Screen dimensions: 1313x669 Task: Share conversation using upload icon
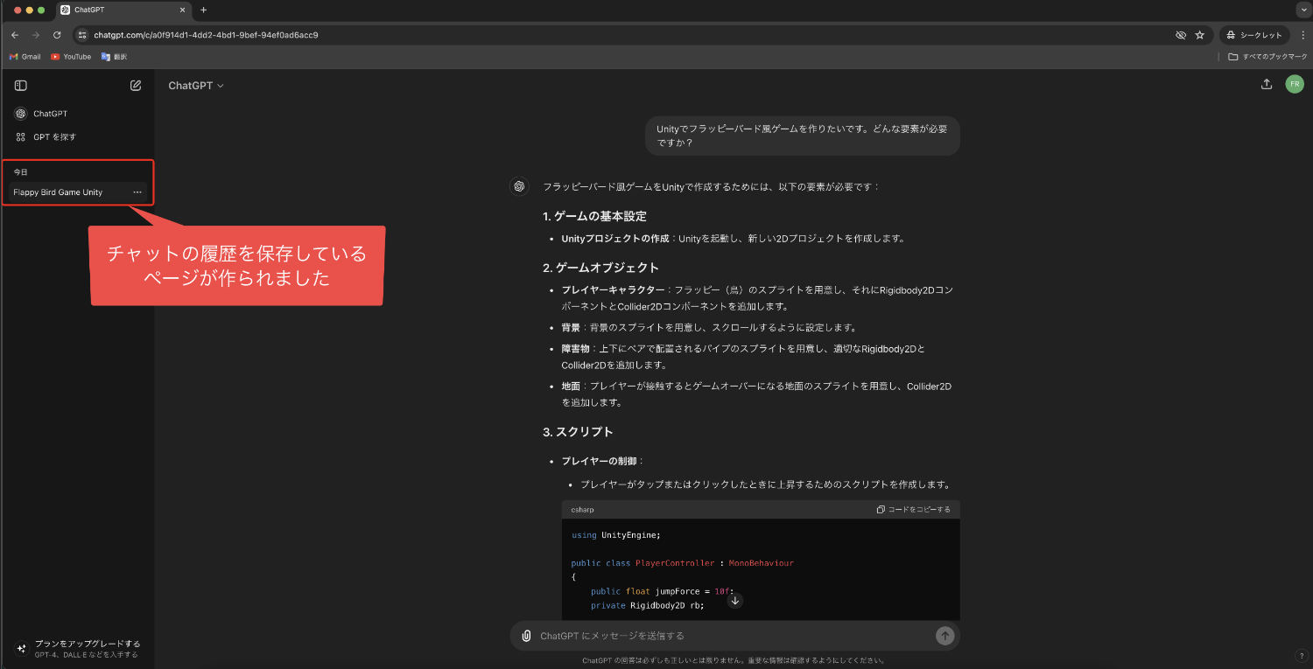point(1266,84)
